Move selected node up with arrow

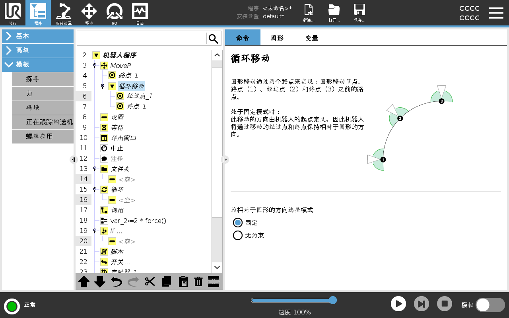(x=84, y=281)
